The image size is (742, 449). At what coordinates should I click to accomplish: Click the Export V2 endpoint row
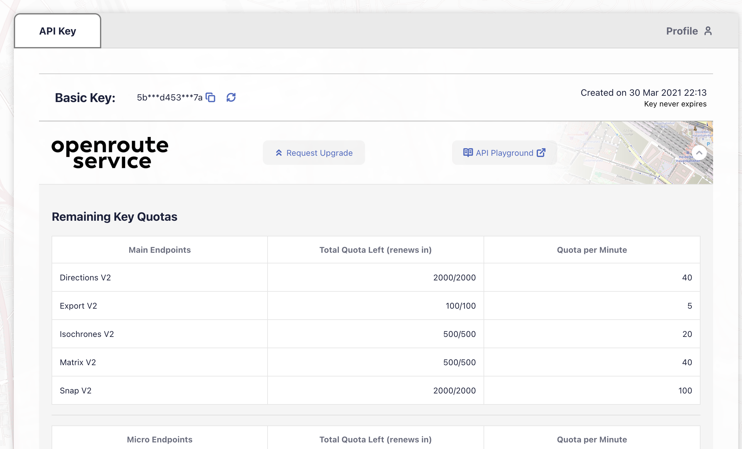(x=376, y=306)
